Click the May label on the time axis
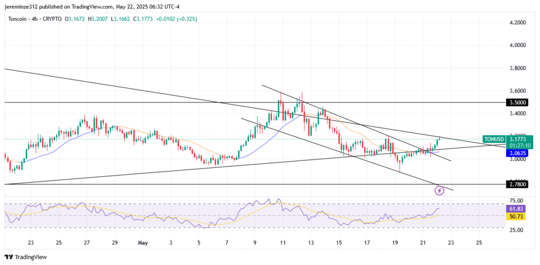 click(x=142, y=243)
